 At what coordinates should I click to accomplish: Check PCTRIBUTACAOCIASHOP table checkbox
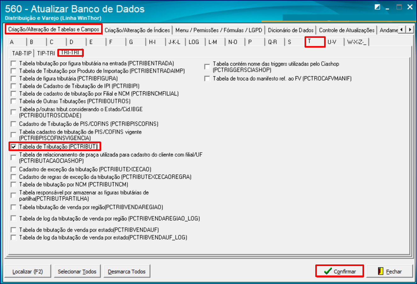(14, 158)
